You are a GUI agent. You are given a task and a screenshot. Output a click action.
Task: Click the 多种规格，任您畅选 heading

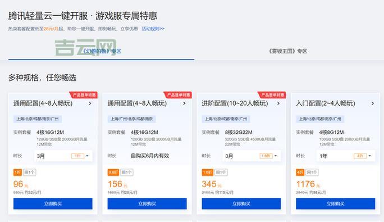pos(42,78)
